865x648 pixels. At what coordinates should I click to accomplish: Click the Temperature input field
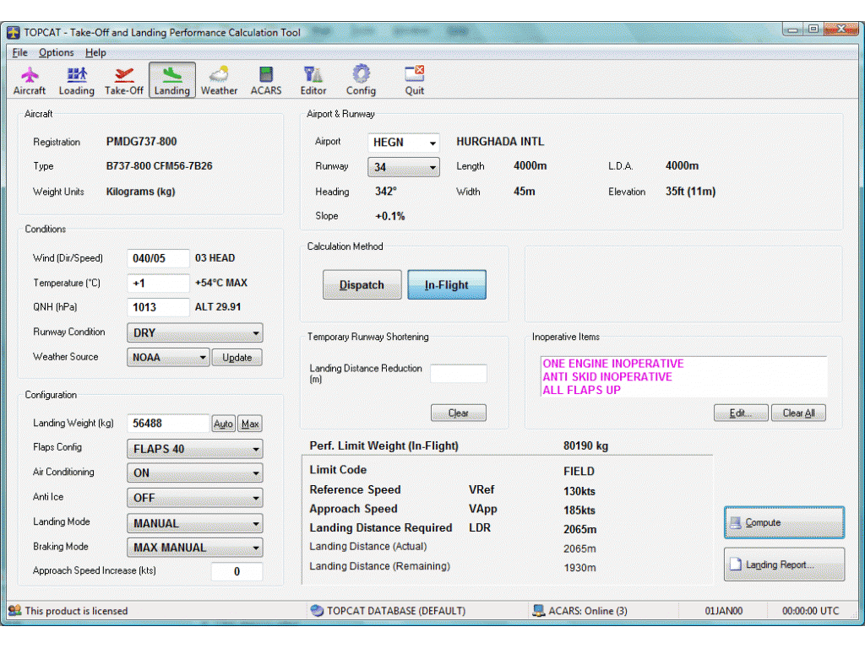(x=158, y=283)
